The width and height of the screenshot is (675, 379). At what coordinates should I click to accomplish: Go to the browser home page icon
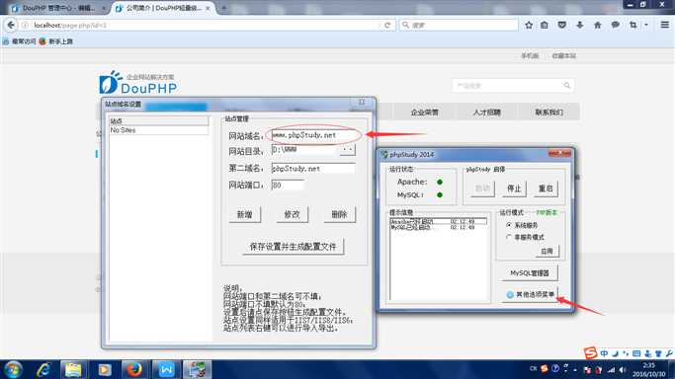598,25
